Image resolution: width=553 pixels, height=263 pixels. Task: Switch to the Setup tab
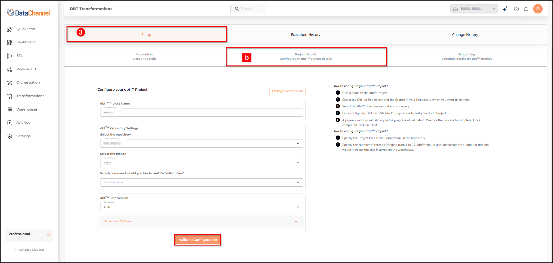(146, 34)
